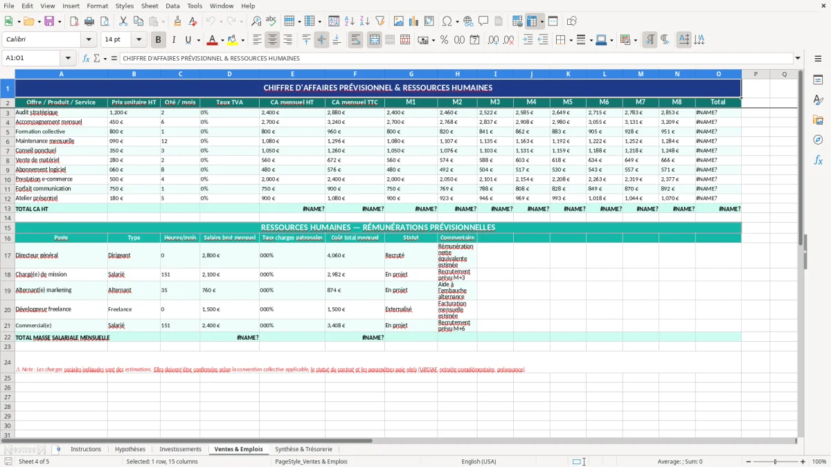Sort ascending icon

350,21
